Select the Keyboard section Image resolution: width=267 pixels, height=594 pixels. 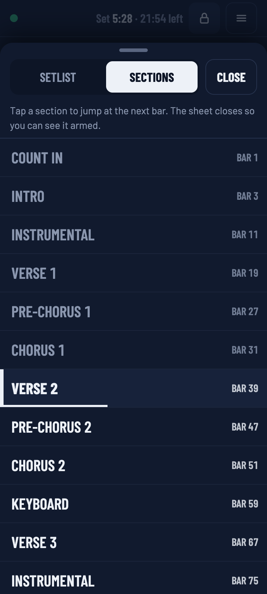coord(133,504)
